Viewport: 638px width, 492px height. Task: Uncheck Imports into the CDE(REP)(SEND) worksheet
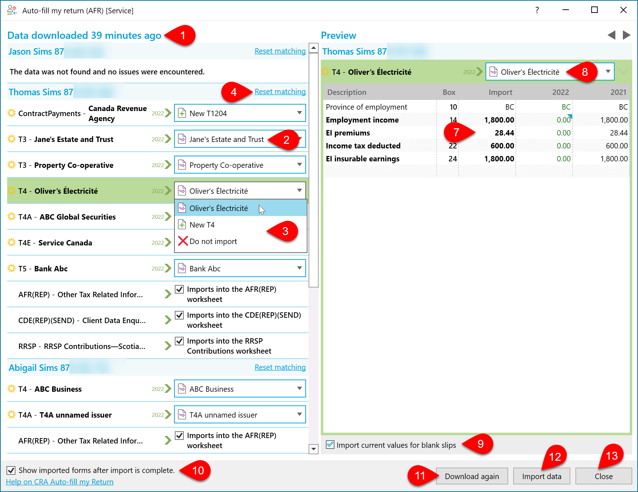(x=179, y=315)
